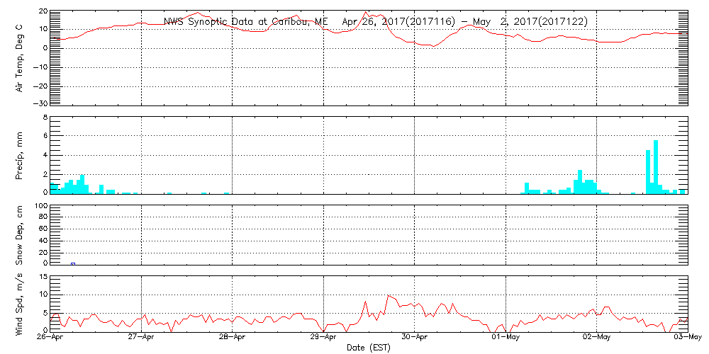Click the '30-Apr' date tick label
Image resolution: width=709 pixels, height=354 pixels.
click(x=414, y=337)
